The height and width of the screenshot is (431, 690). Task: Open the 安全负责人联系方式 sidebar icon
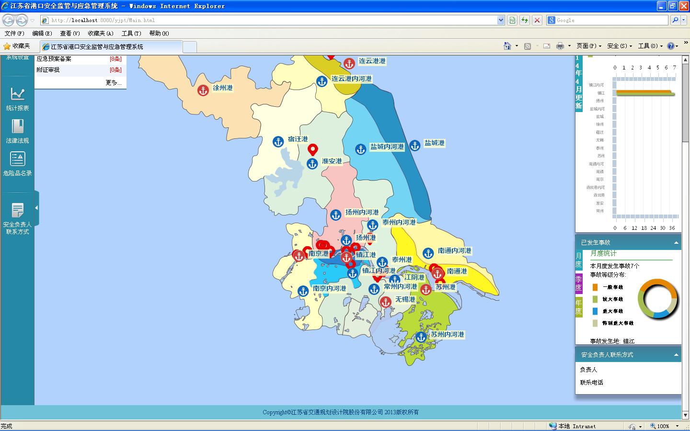[x=18, y=211]
